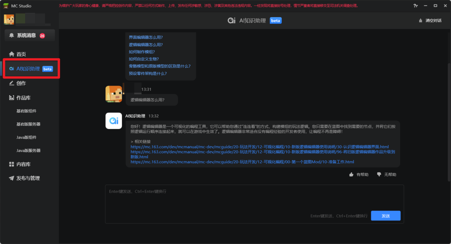
Task: Close the MC Studio window
Action: pyautogui.click(x=445, y=6)
